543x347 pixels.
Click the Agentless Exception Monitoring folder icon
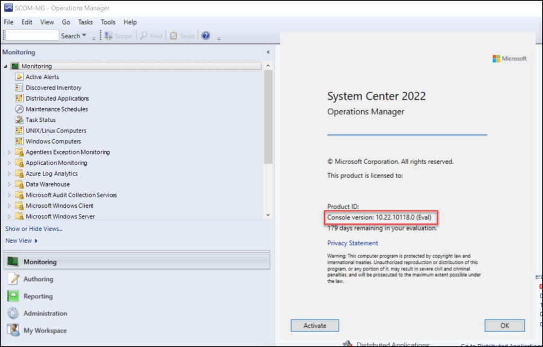[x=19, y=152]
